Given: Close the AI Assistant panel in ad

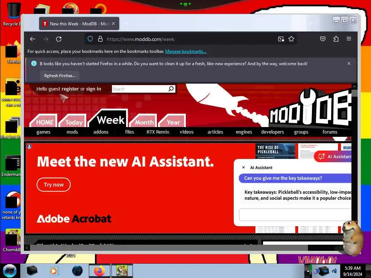Looking at the screenshot, I should click(x=243, y=167).
